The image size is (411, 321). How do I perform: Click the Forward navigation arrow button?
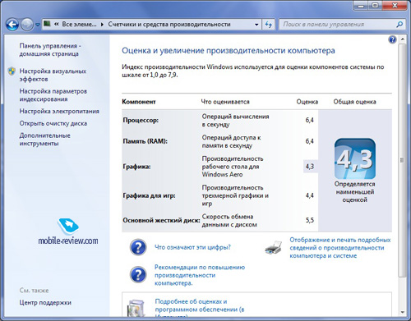27,25
